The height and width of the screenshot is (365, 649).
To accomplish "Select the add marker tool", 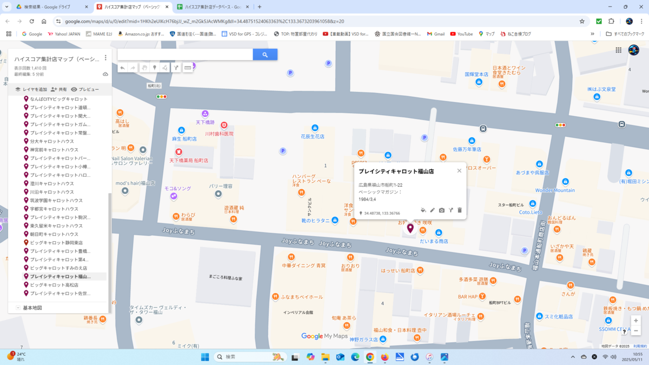I will click(x=155, y=68).
